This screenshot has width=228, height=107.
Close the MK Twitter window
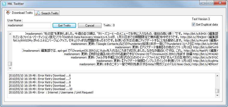220,3
